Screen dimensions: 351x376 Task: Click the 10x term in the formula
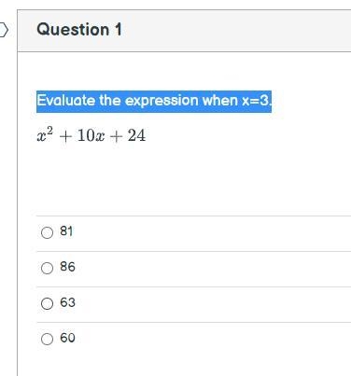point(91,135)
